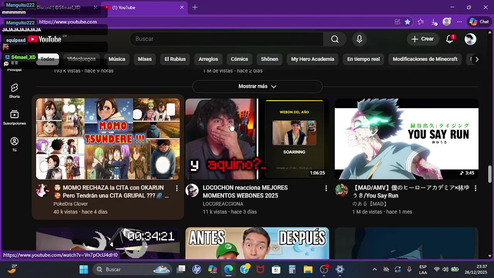Open File Explorer from taskbar
The height and width of the screenshot is (278, 494).
pos(308,269)
